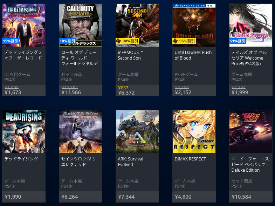Click the ARK Survival Evolved cover art

click(137, 132)
